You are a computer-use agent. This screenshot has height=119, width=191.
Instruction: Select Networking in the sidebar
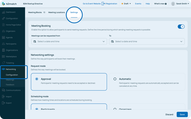pyautogui.click(x=11, y=69)
